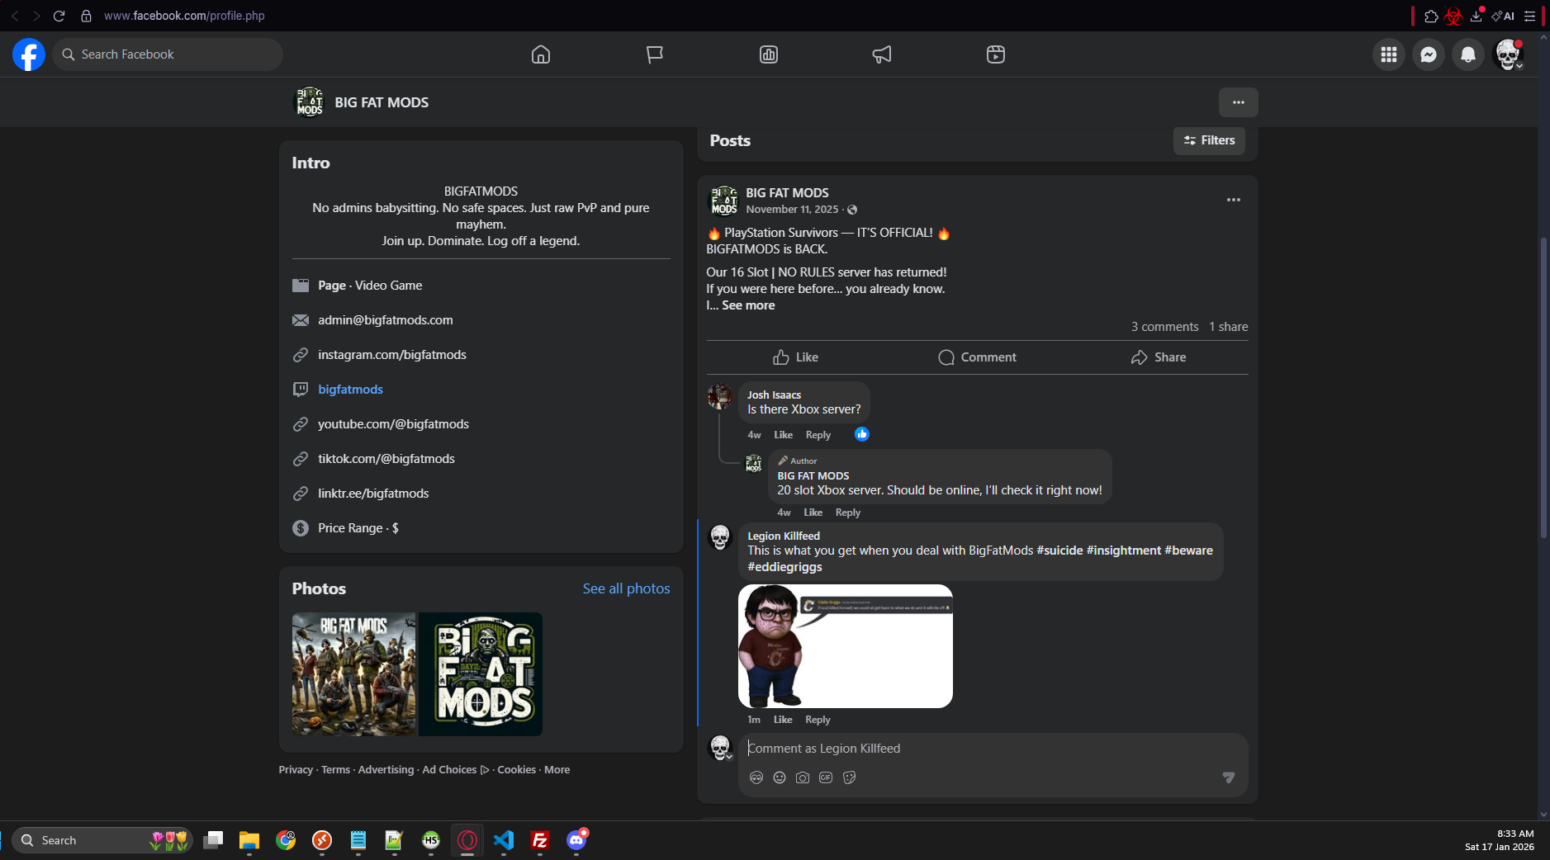Open the Facebook menu grid icon
Viewport: 1550px width, 860px height.
click(x=1389, y=54)
